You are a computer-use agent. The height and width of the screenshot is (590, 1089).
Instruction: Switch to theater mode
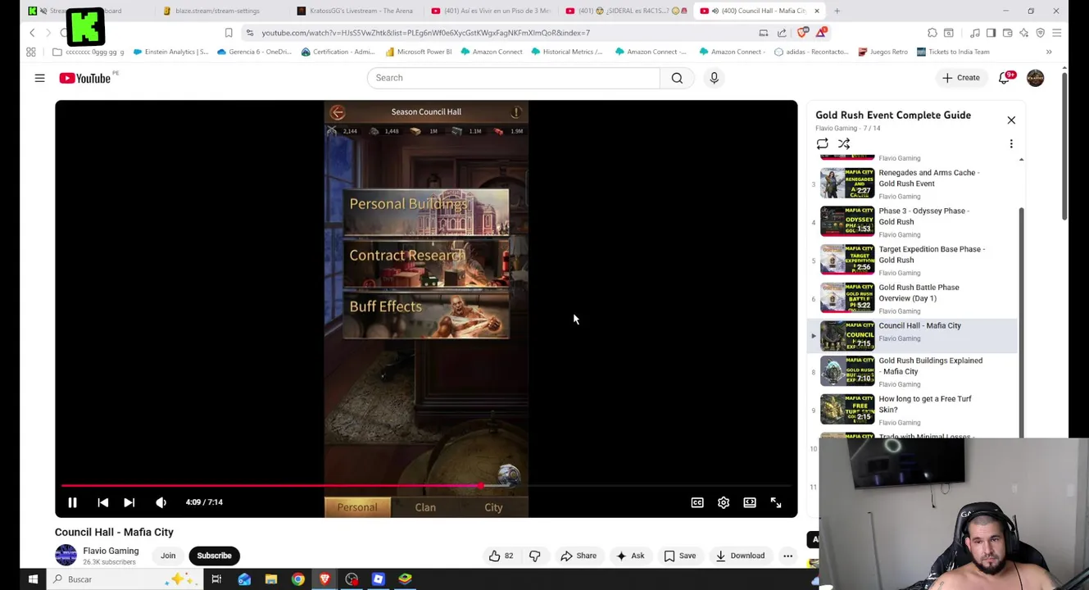pos(750,502)
